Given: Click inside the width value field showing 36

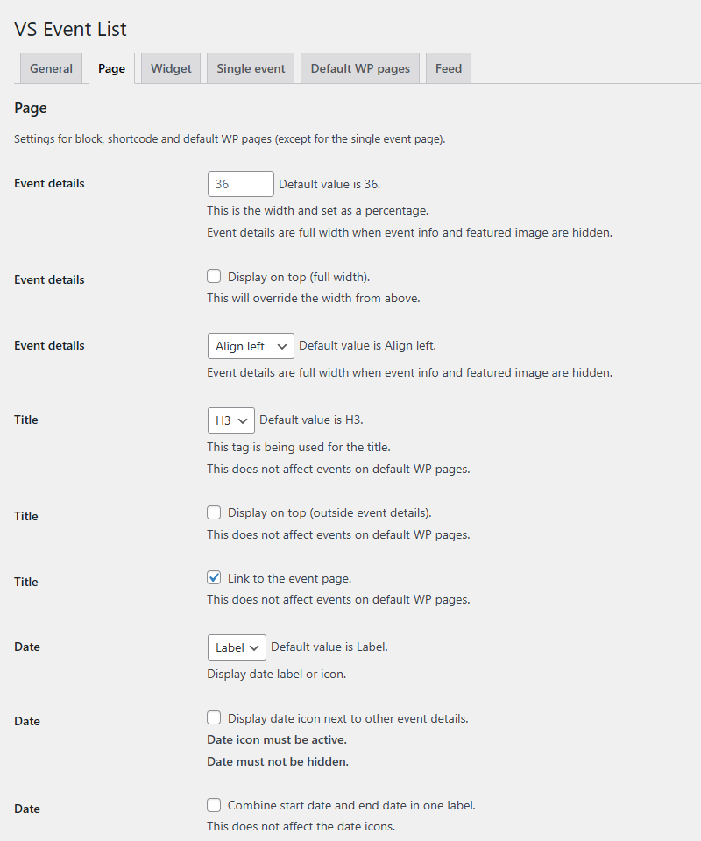Looking at the screenshot, I should pyautogui.click(x=240, y=183).
